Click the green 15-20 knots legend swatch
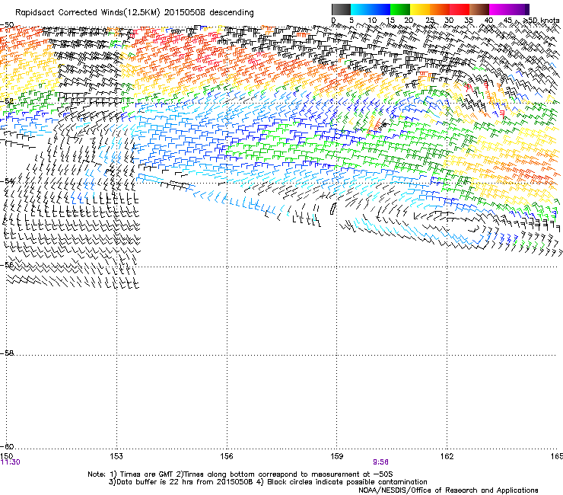Viewport: 563px width, 495px height. click(x=400, y=9)
